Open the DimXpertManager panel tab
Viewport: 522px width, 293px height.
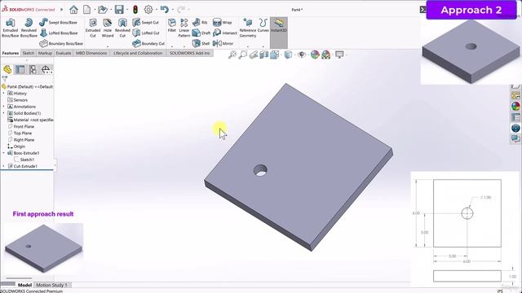pyautogui.click(x=46, y=69)
